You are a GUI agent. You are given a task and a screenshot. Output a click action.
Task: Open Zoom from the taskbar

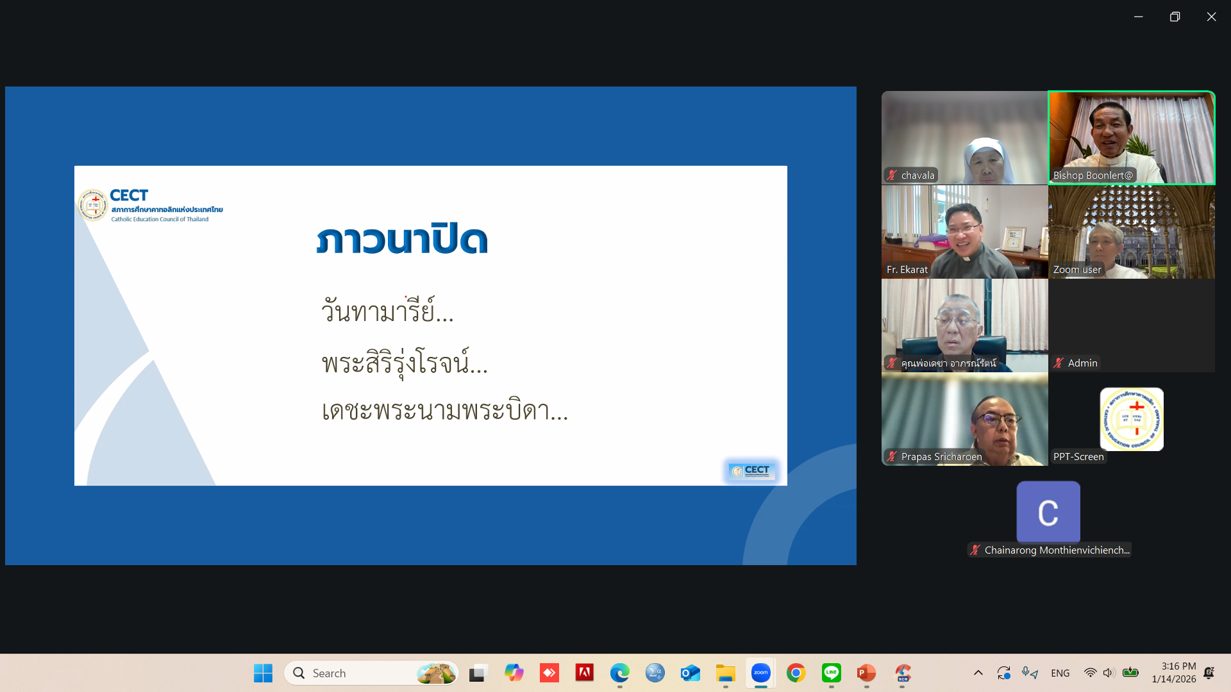pyautogui.click(x=760, y=673)
